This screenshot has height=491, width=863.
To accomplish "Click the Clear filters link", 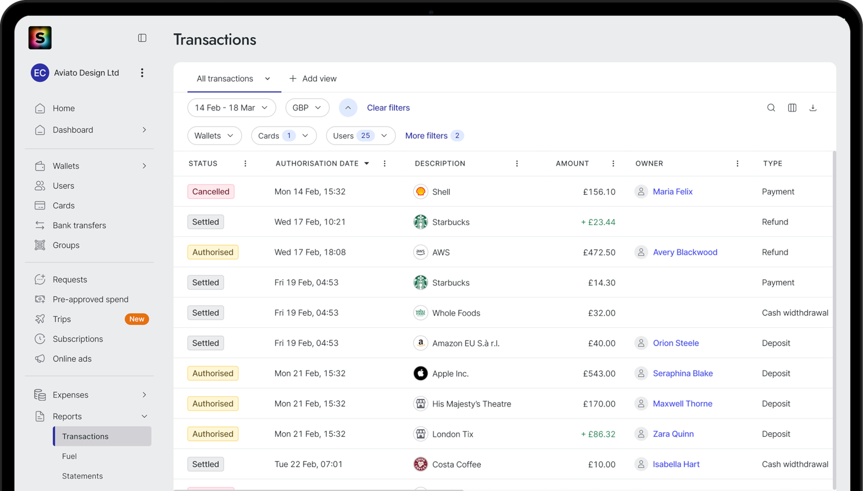I will [388, 108].
